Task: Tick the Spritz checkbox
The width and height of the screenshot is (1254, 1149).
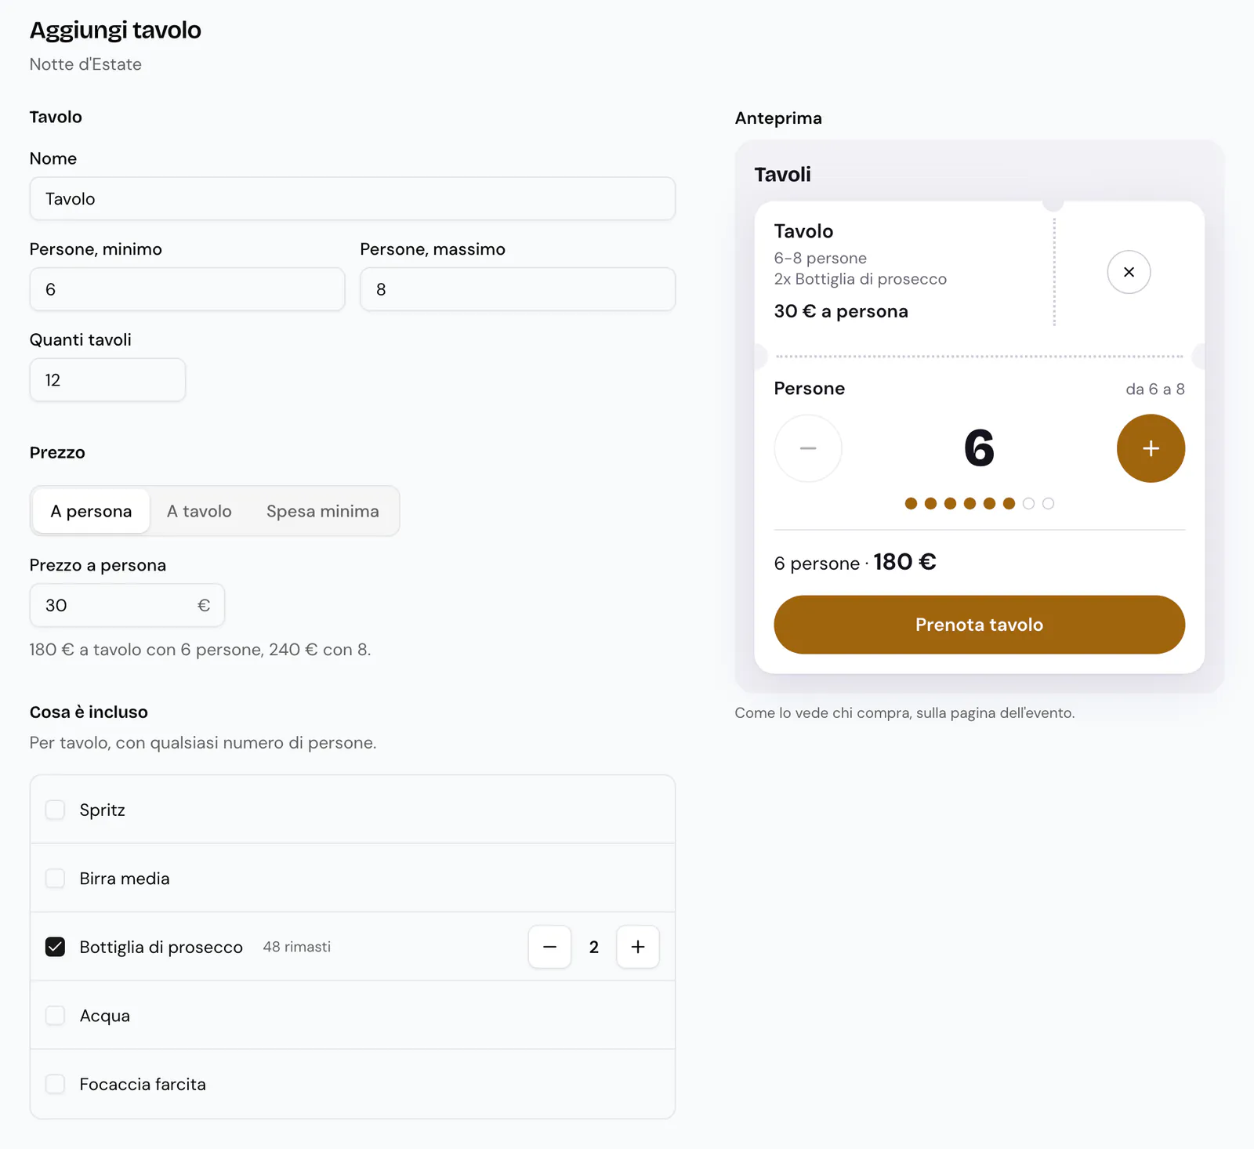Action: [55, 810]
